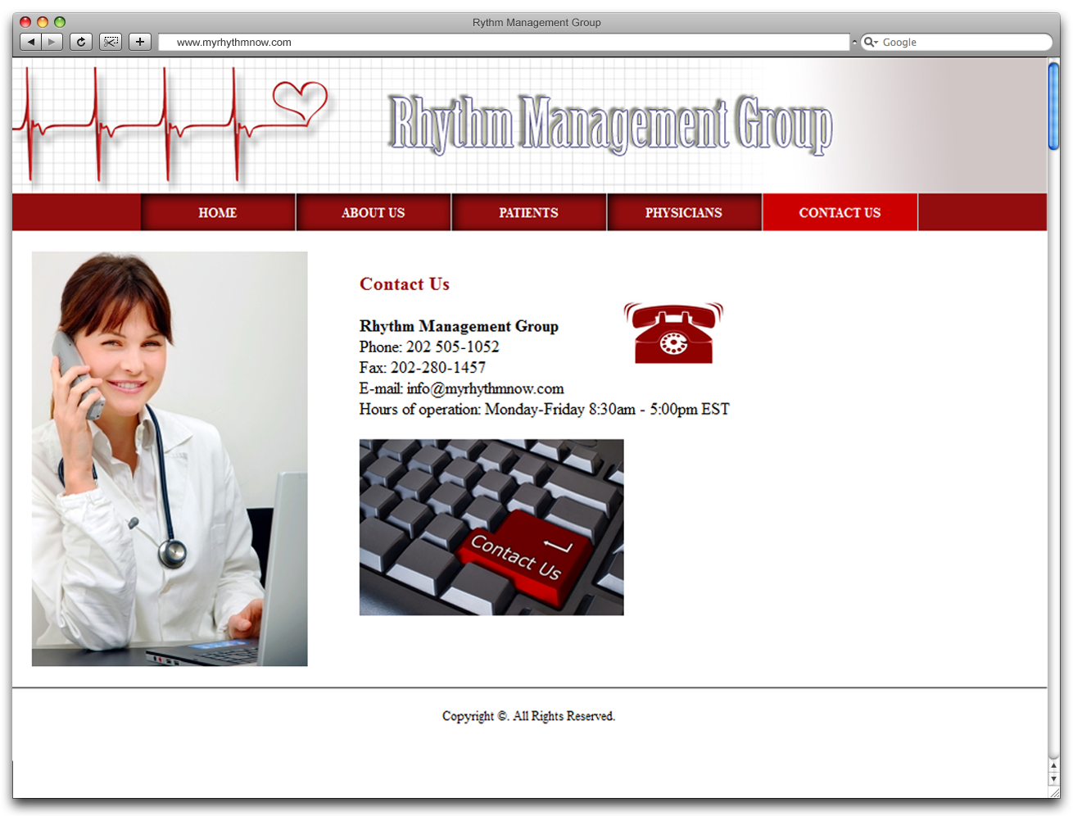Click the window resize grip corner
This screenshot has width=1073, height=816.
pos(1054,792)
